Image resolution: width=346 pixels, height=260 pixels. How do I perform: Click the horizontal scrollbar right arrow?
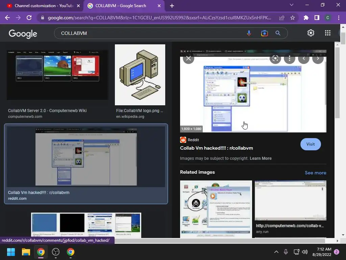(x=337, y=241)
